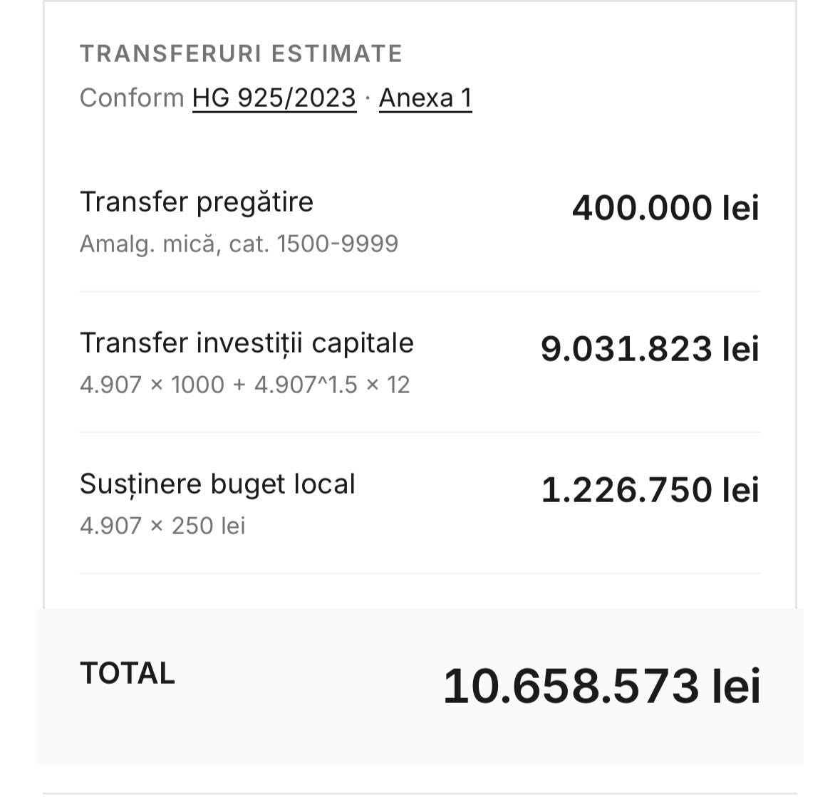The height and width of the screenshot is (797, 840).
Task: Click the divider line below Transfer pregătire row
Action: point(420,291)
